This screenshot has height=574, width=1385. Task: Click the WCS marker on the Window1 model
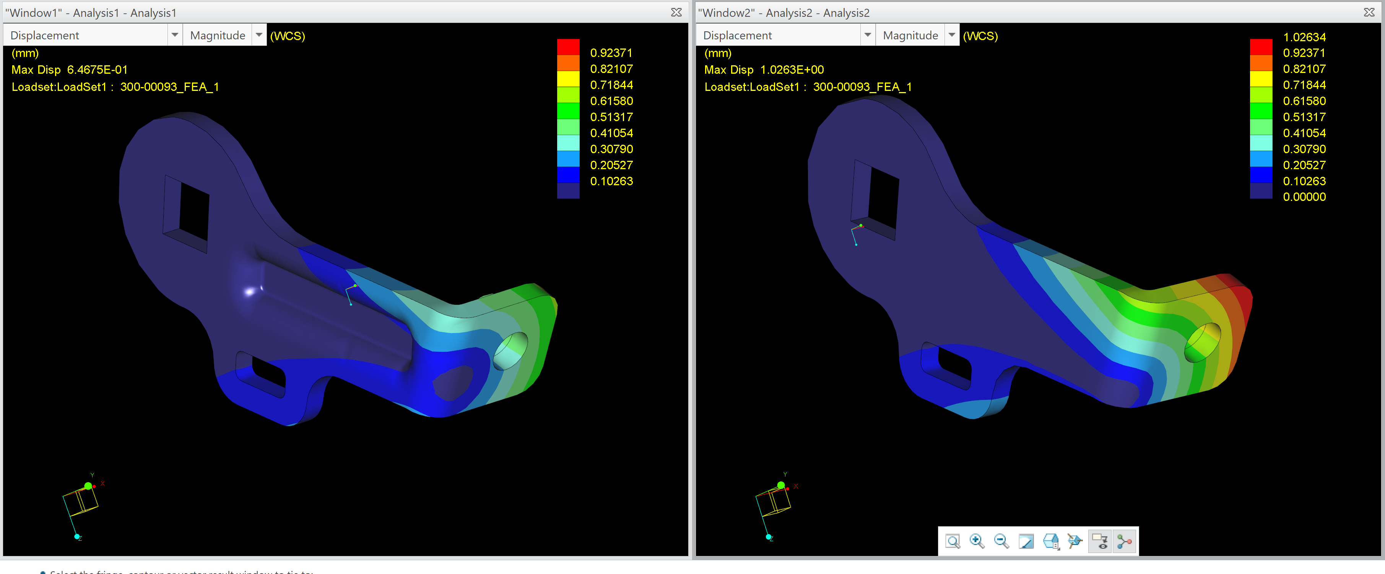point(352,294)
